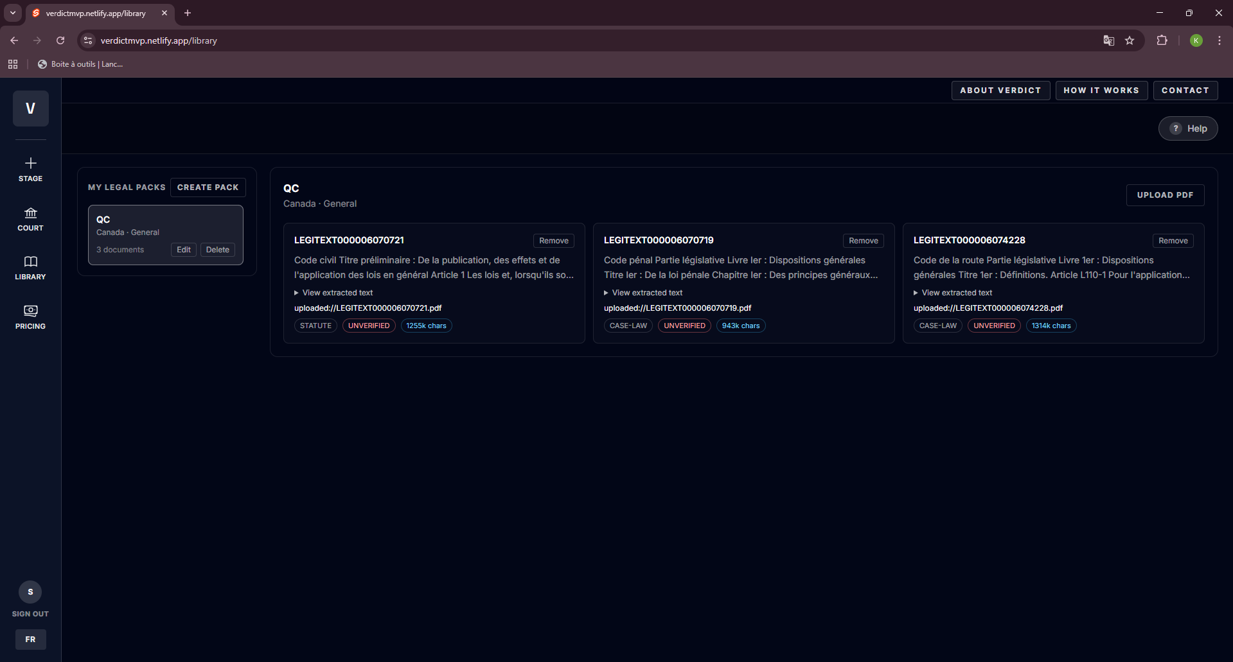The image size is (1233, 662).
Task: Click the browser forward arrow
Action: (37, 40)
